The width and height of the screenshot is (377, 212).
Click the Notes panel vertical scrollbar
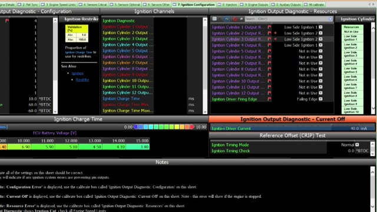pos(372,189)
